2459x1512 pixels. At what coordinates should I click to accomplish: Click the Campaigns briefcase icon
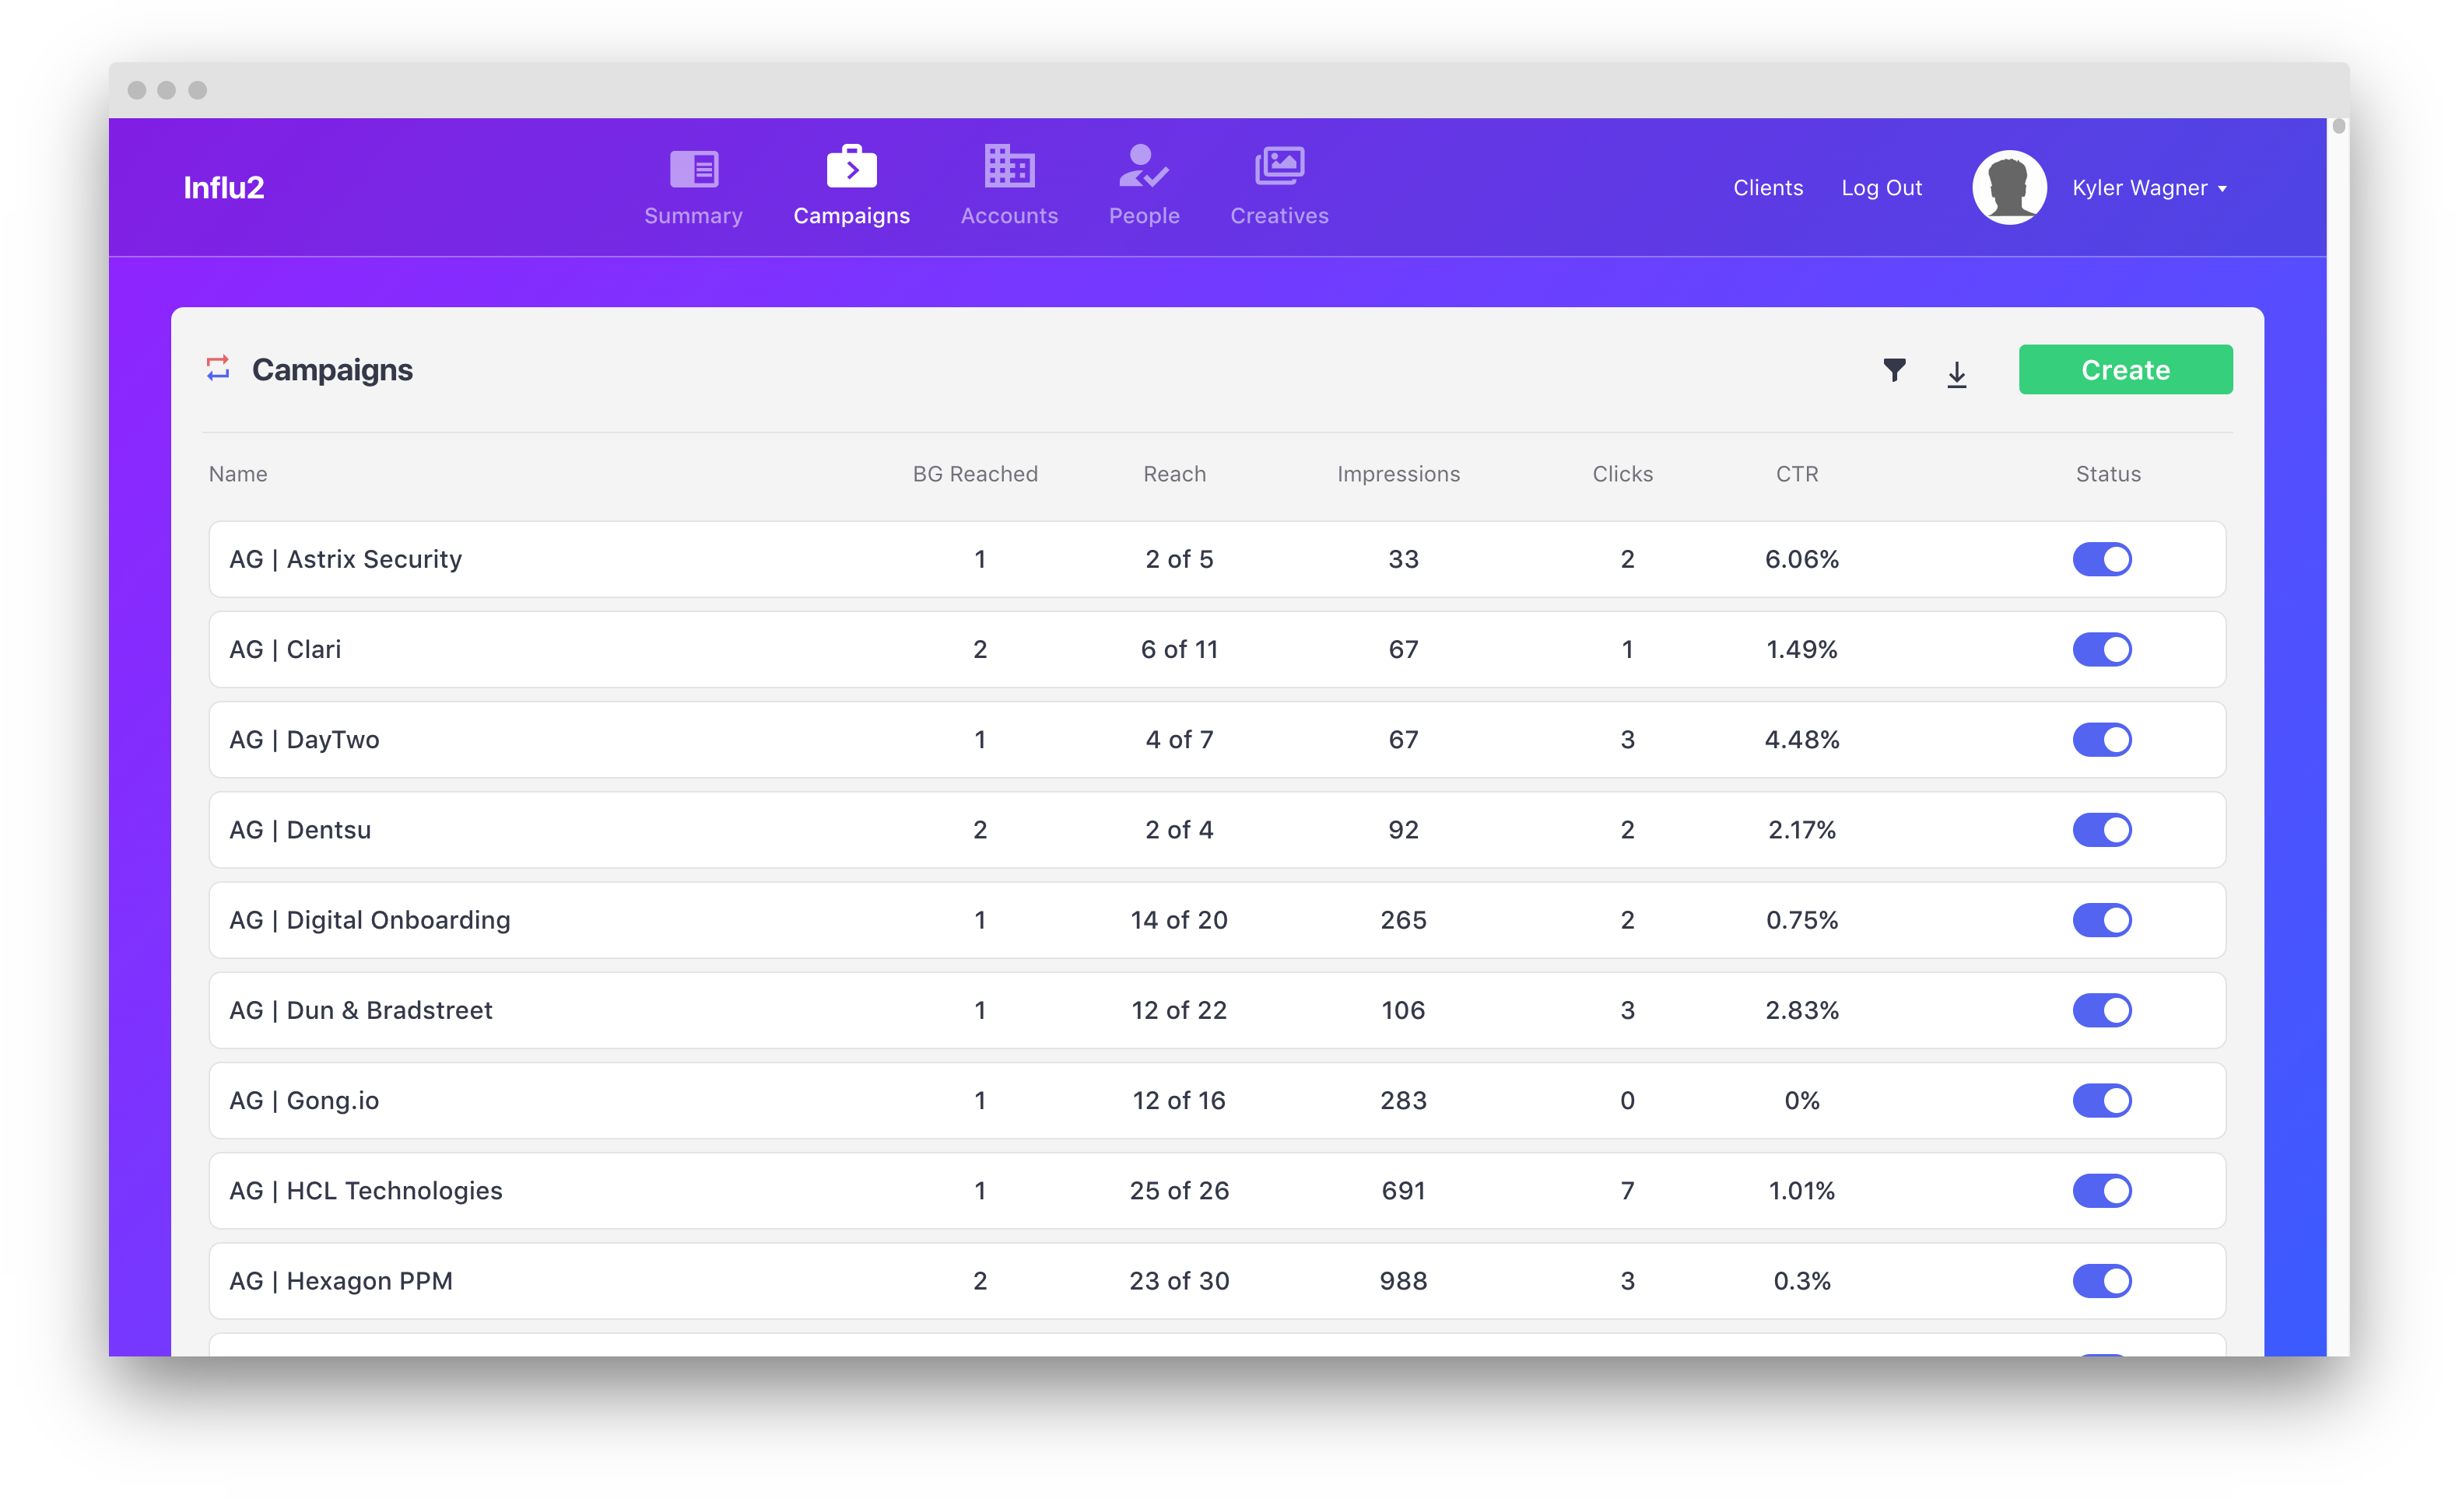coord(851,167)
